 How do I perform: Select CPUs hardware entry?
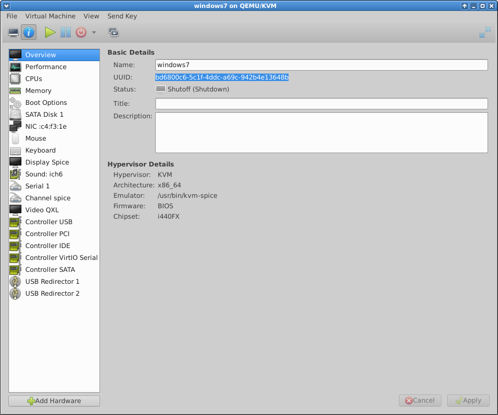pos(54,79)
